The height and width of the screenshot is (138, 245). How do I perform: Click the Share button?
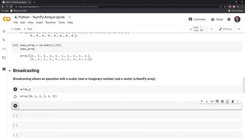(217, 20)
